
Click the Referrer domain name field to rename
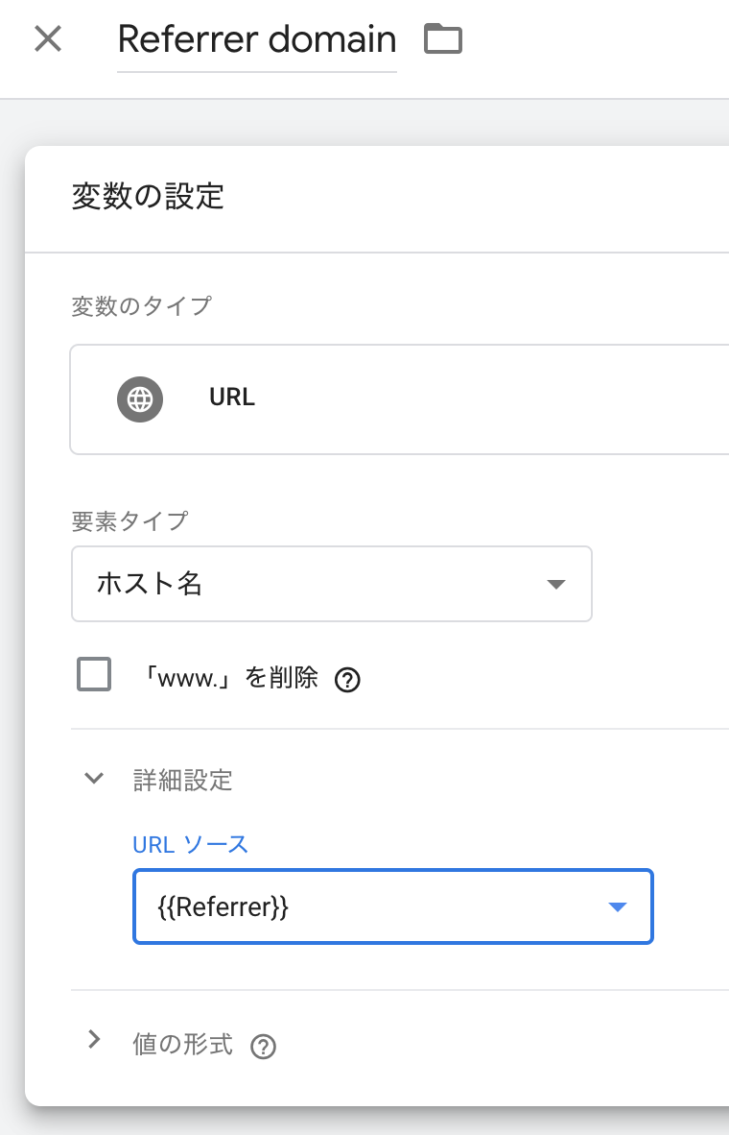tap(256, 38)
